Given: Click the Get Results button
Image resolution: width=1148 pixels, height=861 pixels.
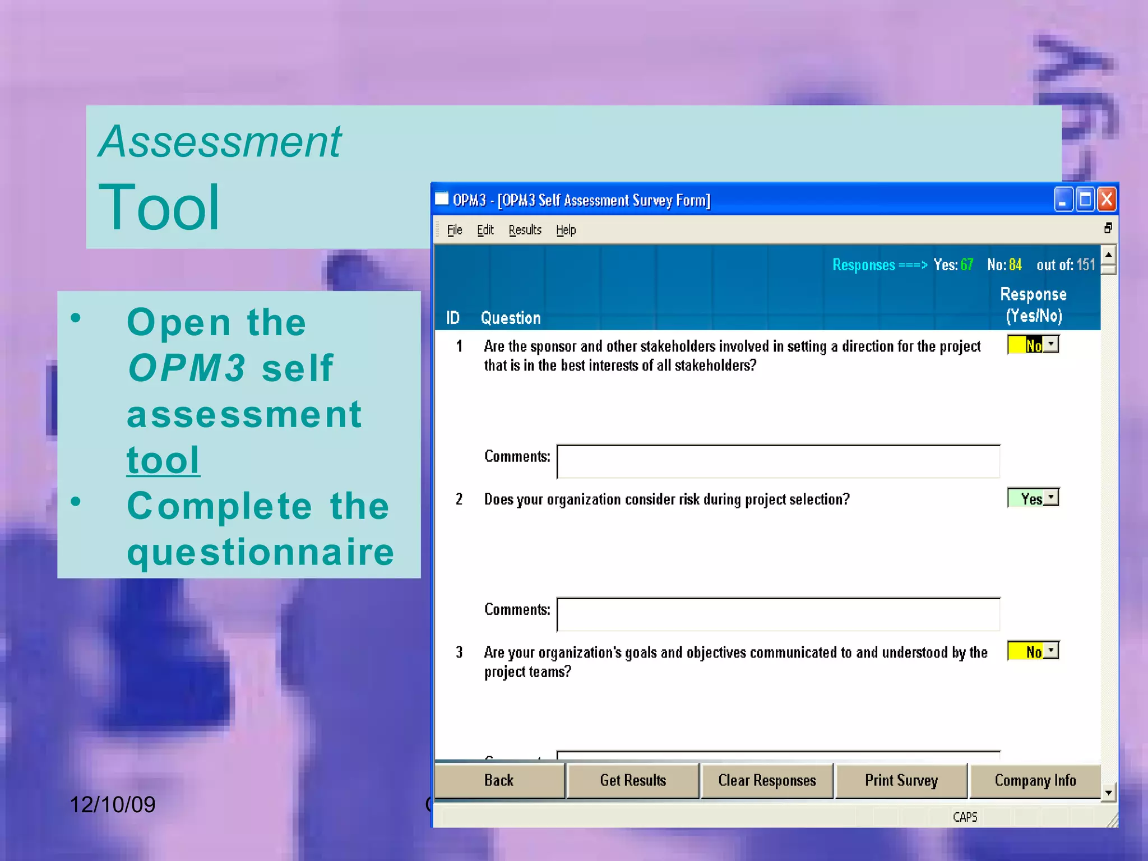Looking at the screenshot, I should (x=633, y=780).
